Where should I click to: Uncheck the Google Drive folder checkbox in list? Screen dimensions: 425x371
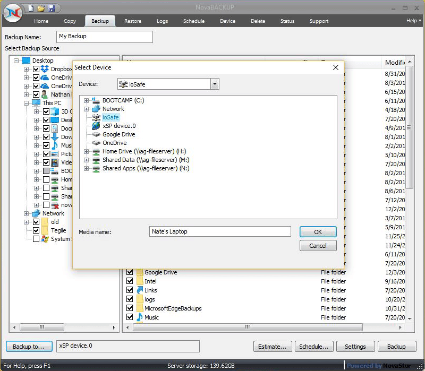click(130, 272)
